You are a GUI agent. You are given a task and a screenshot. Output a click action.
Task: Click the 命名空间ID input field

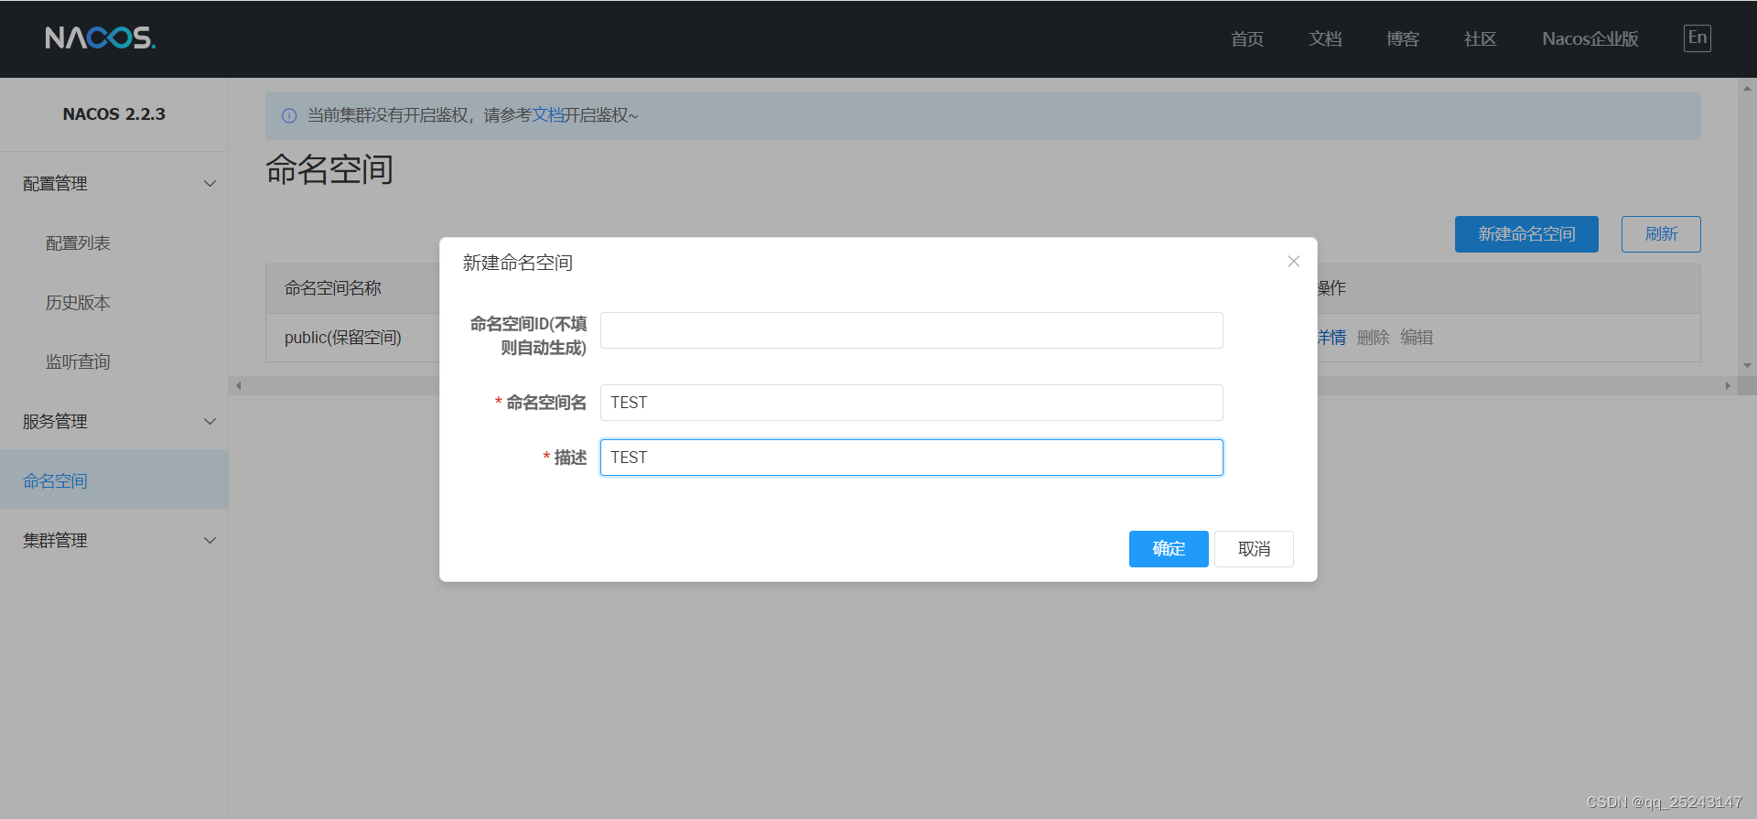pos(911,330)
